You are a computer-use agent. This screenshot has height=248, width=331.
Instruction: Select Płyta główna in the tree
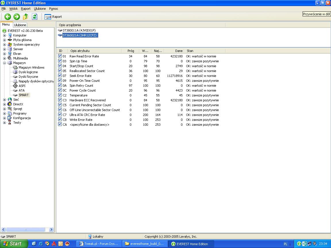[22, 40]
